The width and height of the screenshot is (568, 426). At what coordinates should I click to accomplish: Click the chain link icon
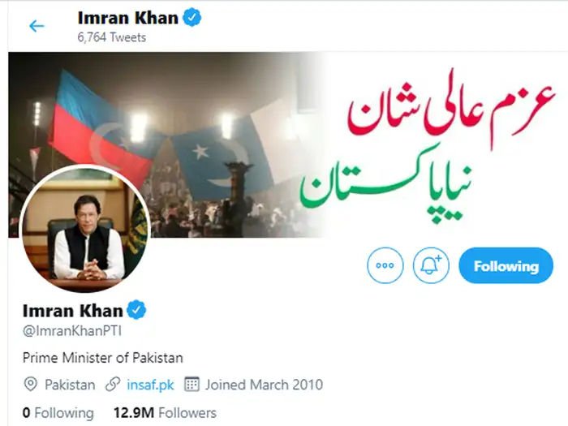[x=113, y=385]
